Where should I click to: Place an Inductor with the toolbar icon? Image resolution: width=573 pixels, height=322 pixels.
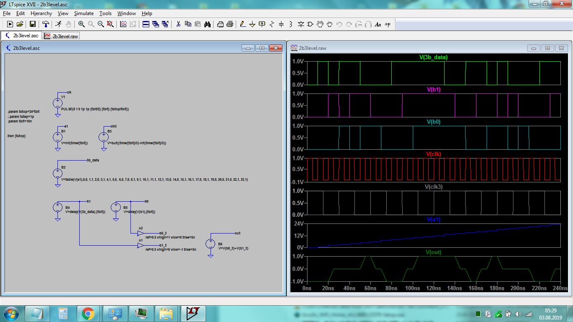coord(291,24)
